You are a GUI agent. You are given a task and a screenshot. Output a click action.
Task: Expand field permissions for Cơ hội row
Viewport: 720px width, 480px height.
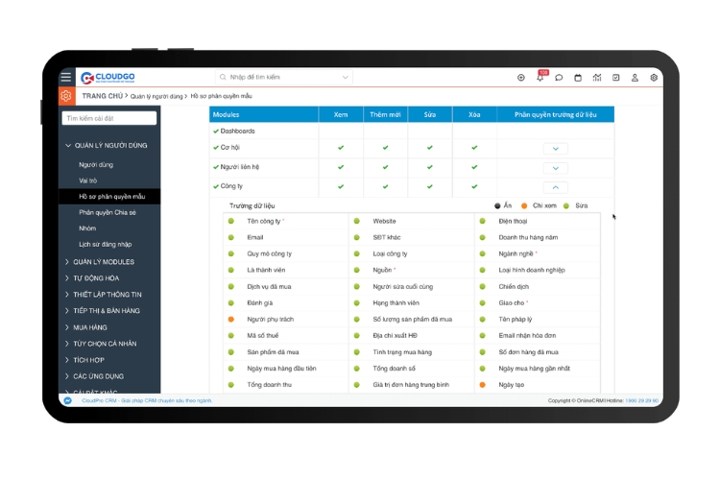pyautogui.click(x=555, y=149)
